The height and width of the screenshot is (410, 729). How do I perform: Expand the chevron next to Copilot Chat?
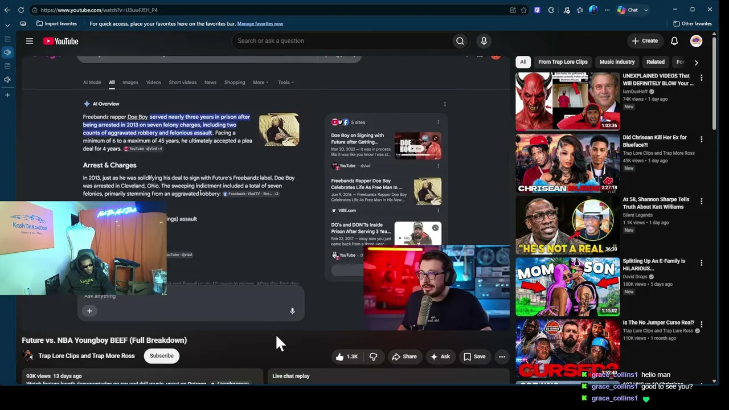pos(646,10)
